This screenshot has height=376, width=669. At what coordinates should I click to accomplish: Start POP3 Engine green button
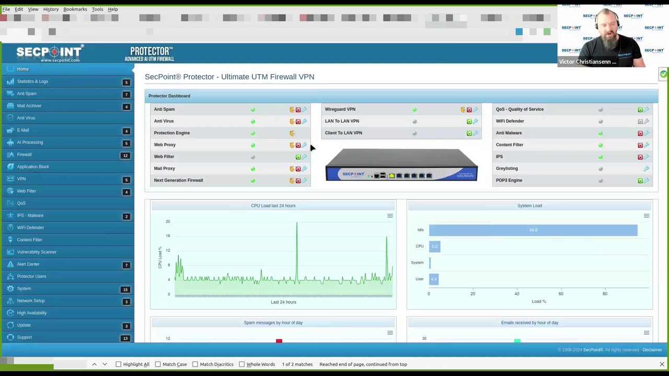640,181
